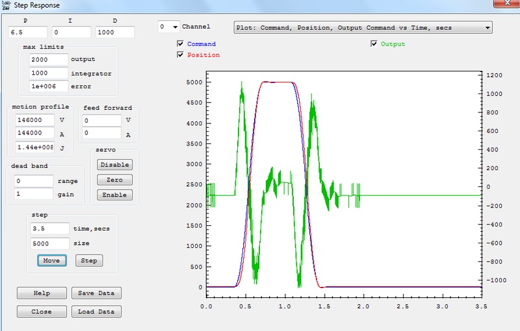This screenshot has height=331, width=520.
Task: Disable the servo
Action: pos(114,165)
